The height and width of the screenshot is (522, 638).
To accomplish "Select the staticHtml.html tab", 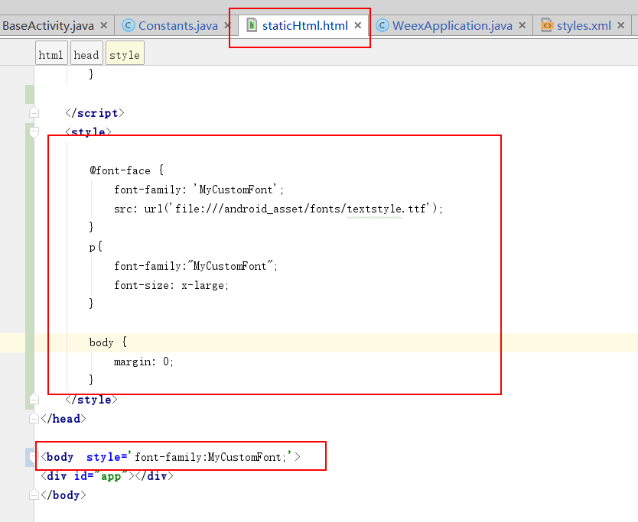I will coord(304,26).
